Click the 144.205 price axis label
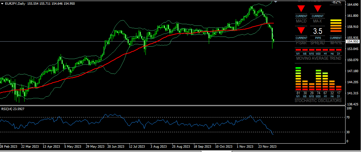This screenshot has width=361, height=152. 353,82
